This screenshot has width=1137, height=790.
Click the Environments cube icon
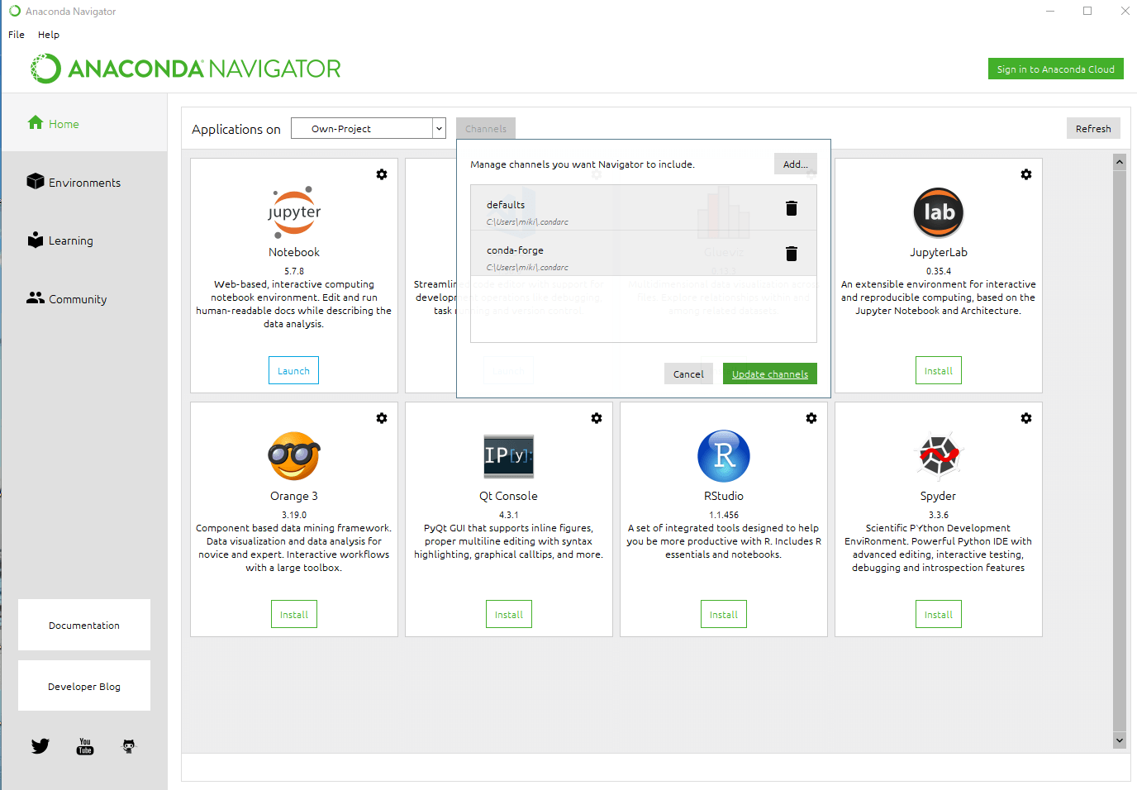click(x=36, y=181)
